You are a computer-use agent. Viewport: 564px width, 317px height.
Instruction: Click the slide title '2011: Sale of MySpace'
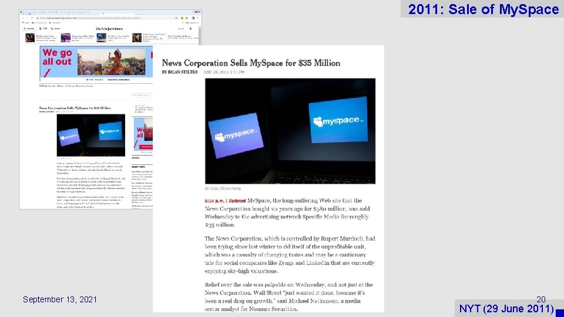[x=484, y=9]
